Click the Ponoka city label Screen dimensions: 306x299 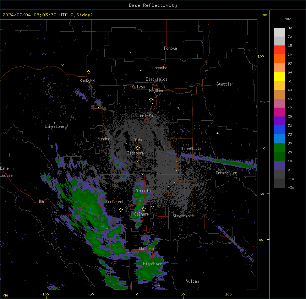170,48
